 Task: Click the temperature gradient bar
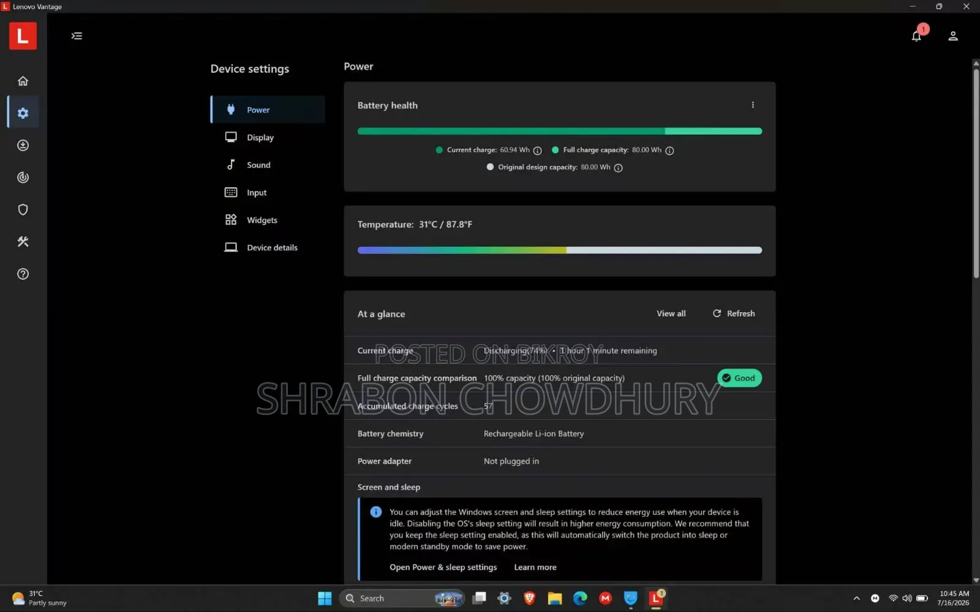point(560,250)
